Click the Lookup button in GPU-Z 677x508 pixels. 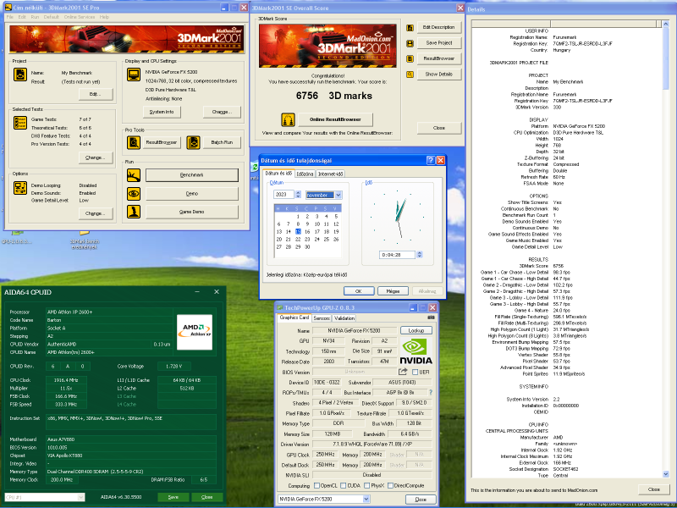[x=416, y=330]
